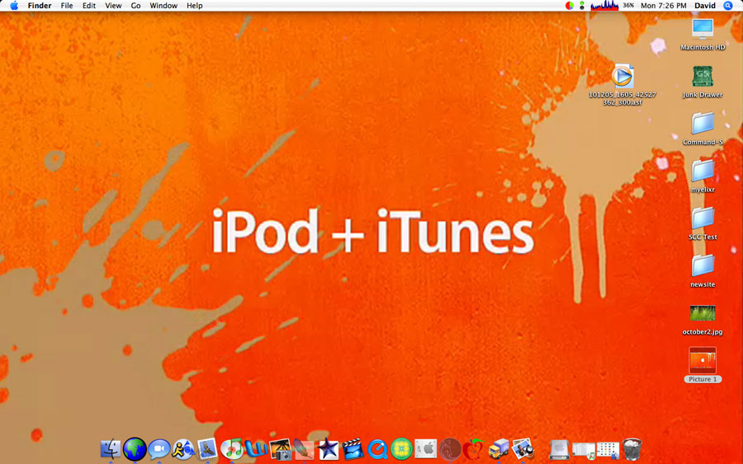Launch Transmit truck icon in the Dock
The height and width of the screenshot is (464, 743).
pyautogui.click(x=499, y=449)
